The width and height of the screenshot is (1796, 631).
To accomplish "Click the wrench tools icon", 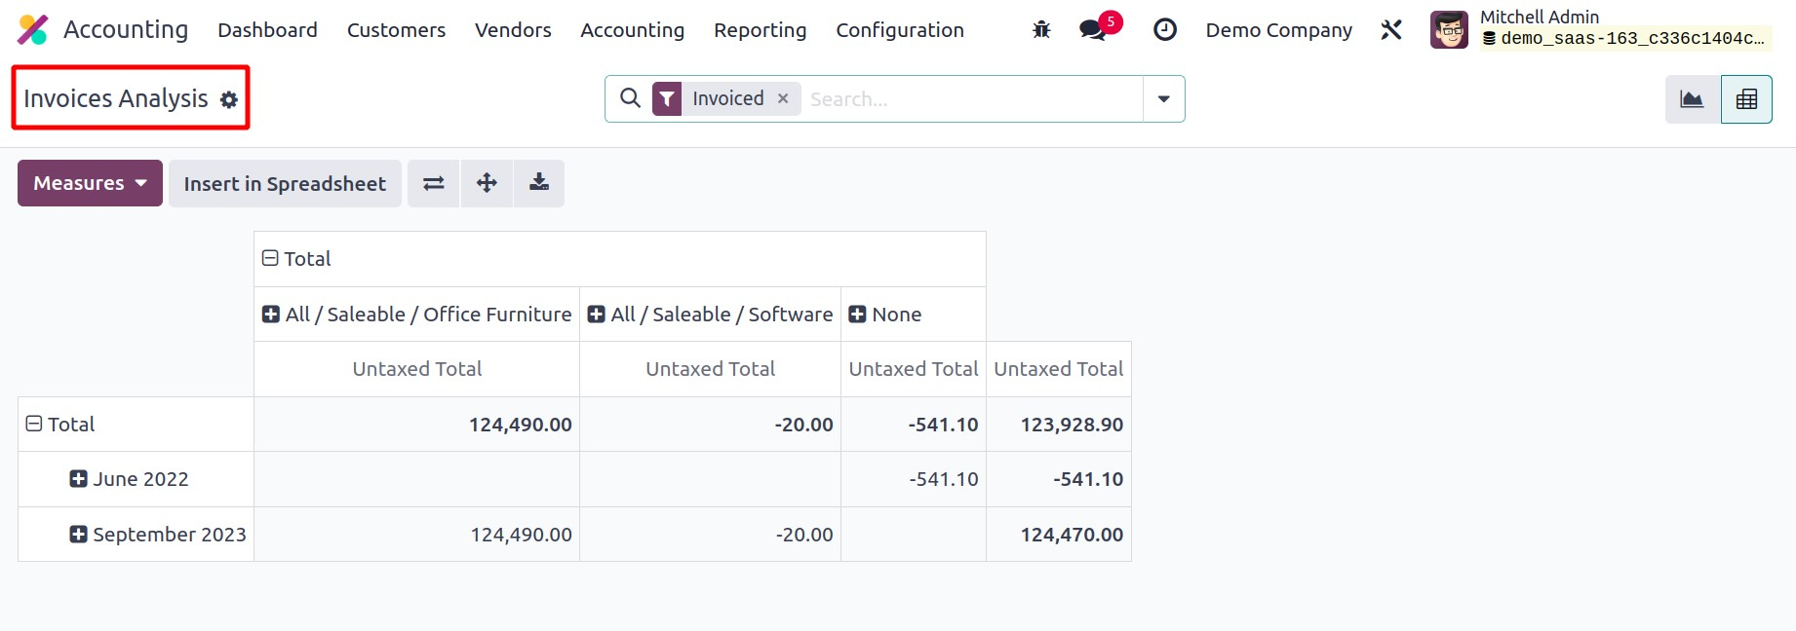I will click(x=1391, y=30).
